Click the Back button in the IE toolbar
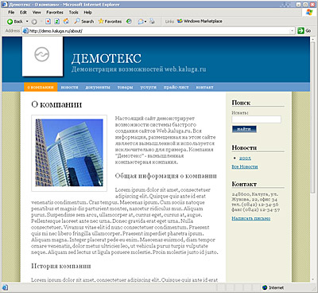The height and width of the screenshot is (293, 318). tap(15, 21)
